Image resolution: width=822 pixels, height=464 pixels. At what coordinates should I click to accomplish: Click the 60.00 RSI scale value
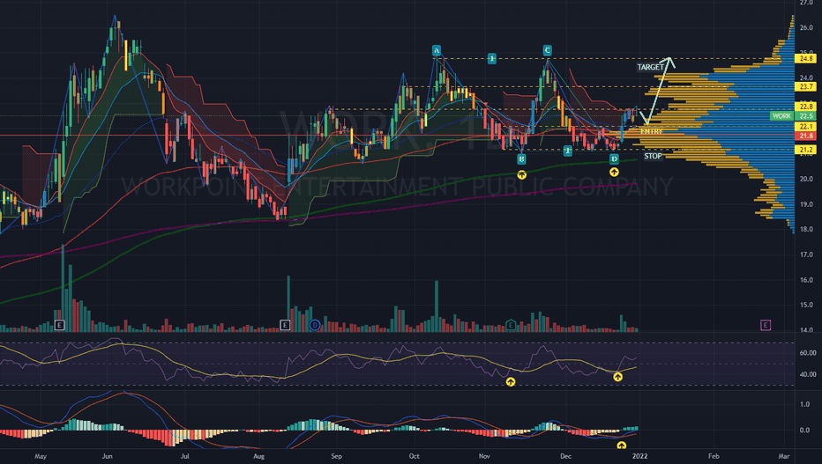pos(807,353)
